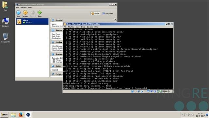Click the volume speaker tray icon
Viewport: 209px width, 118px height.
192,115
